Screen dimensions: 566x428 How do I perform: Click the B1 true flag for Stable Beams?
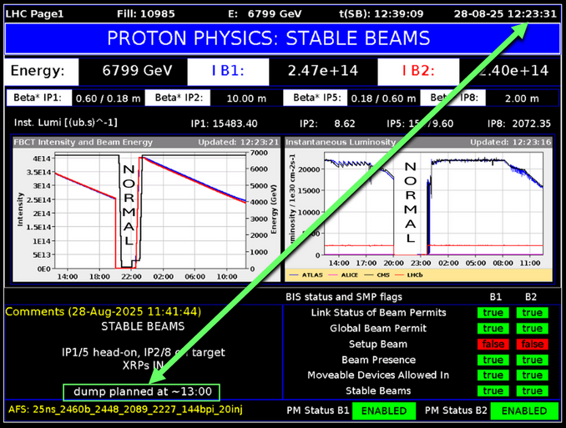(x=493, y=390)
